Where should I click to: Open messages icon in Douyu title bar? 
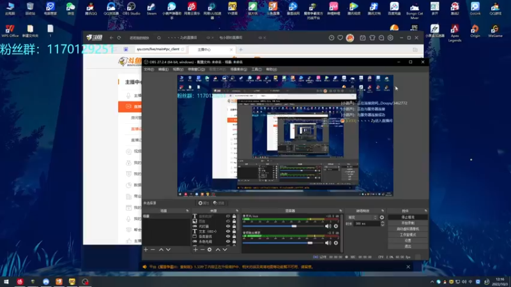pos(381,38)
